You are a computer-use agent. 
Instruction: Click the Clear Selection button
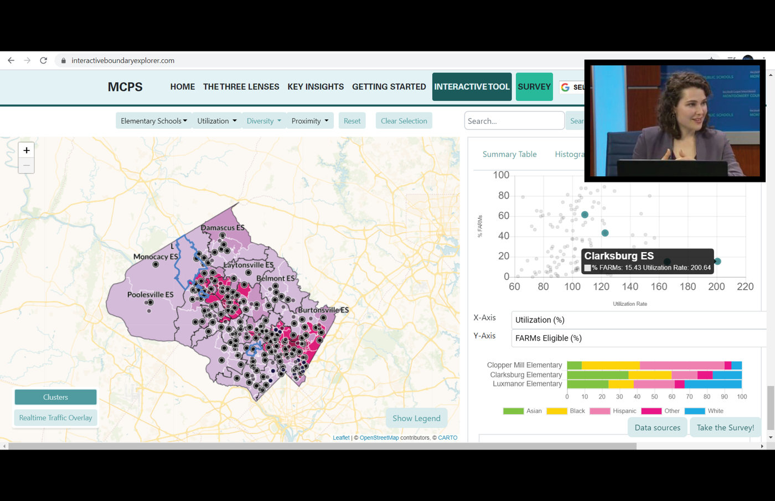coord(404,121)
